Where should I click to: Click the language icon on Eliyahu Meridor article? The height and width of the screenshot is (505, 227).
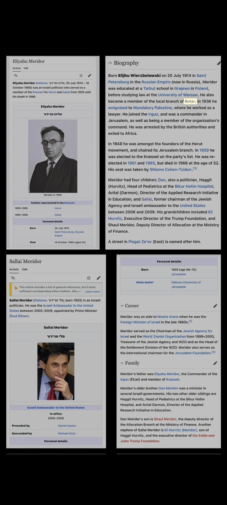(16, 76)
